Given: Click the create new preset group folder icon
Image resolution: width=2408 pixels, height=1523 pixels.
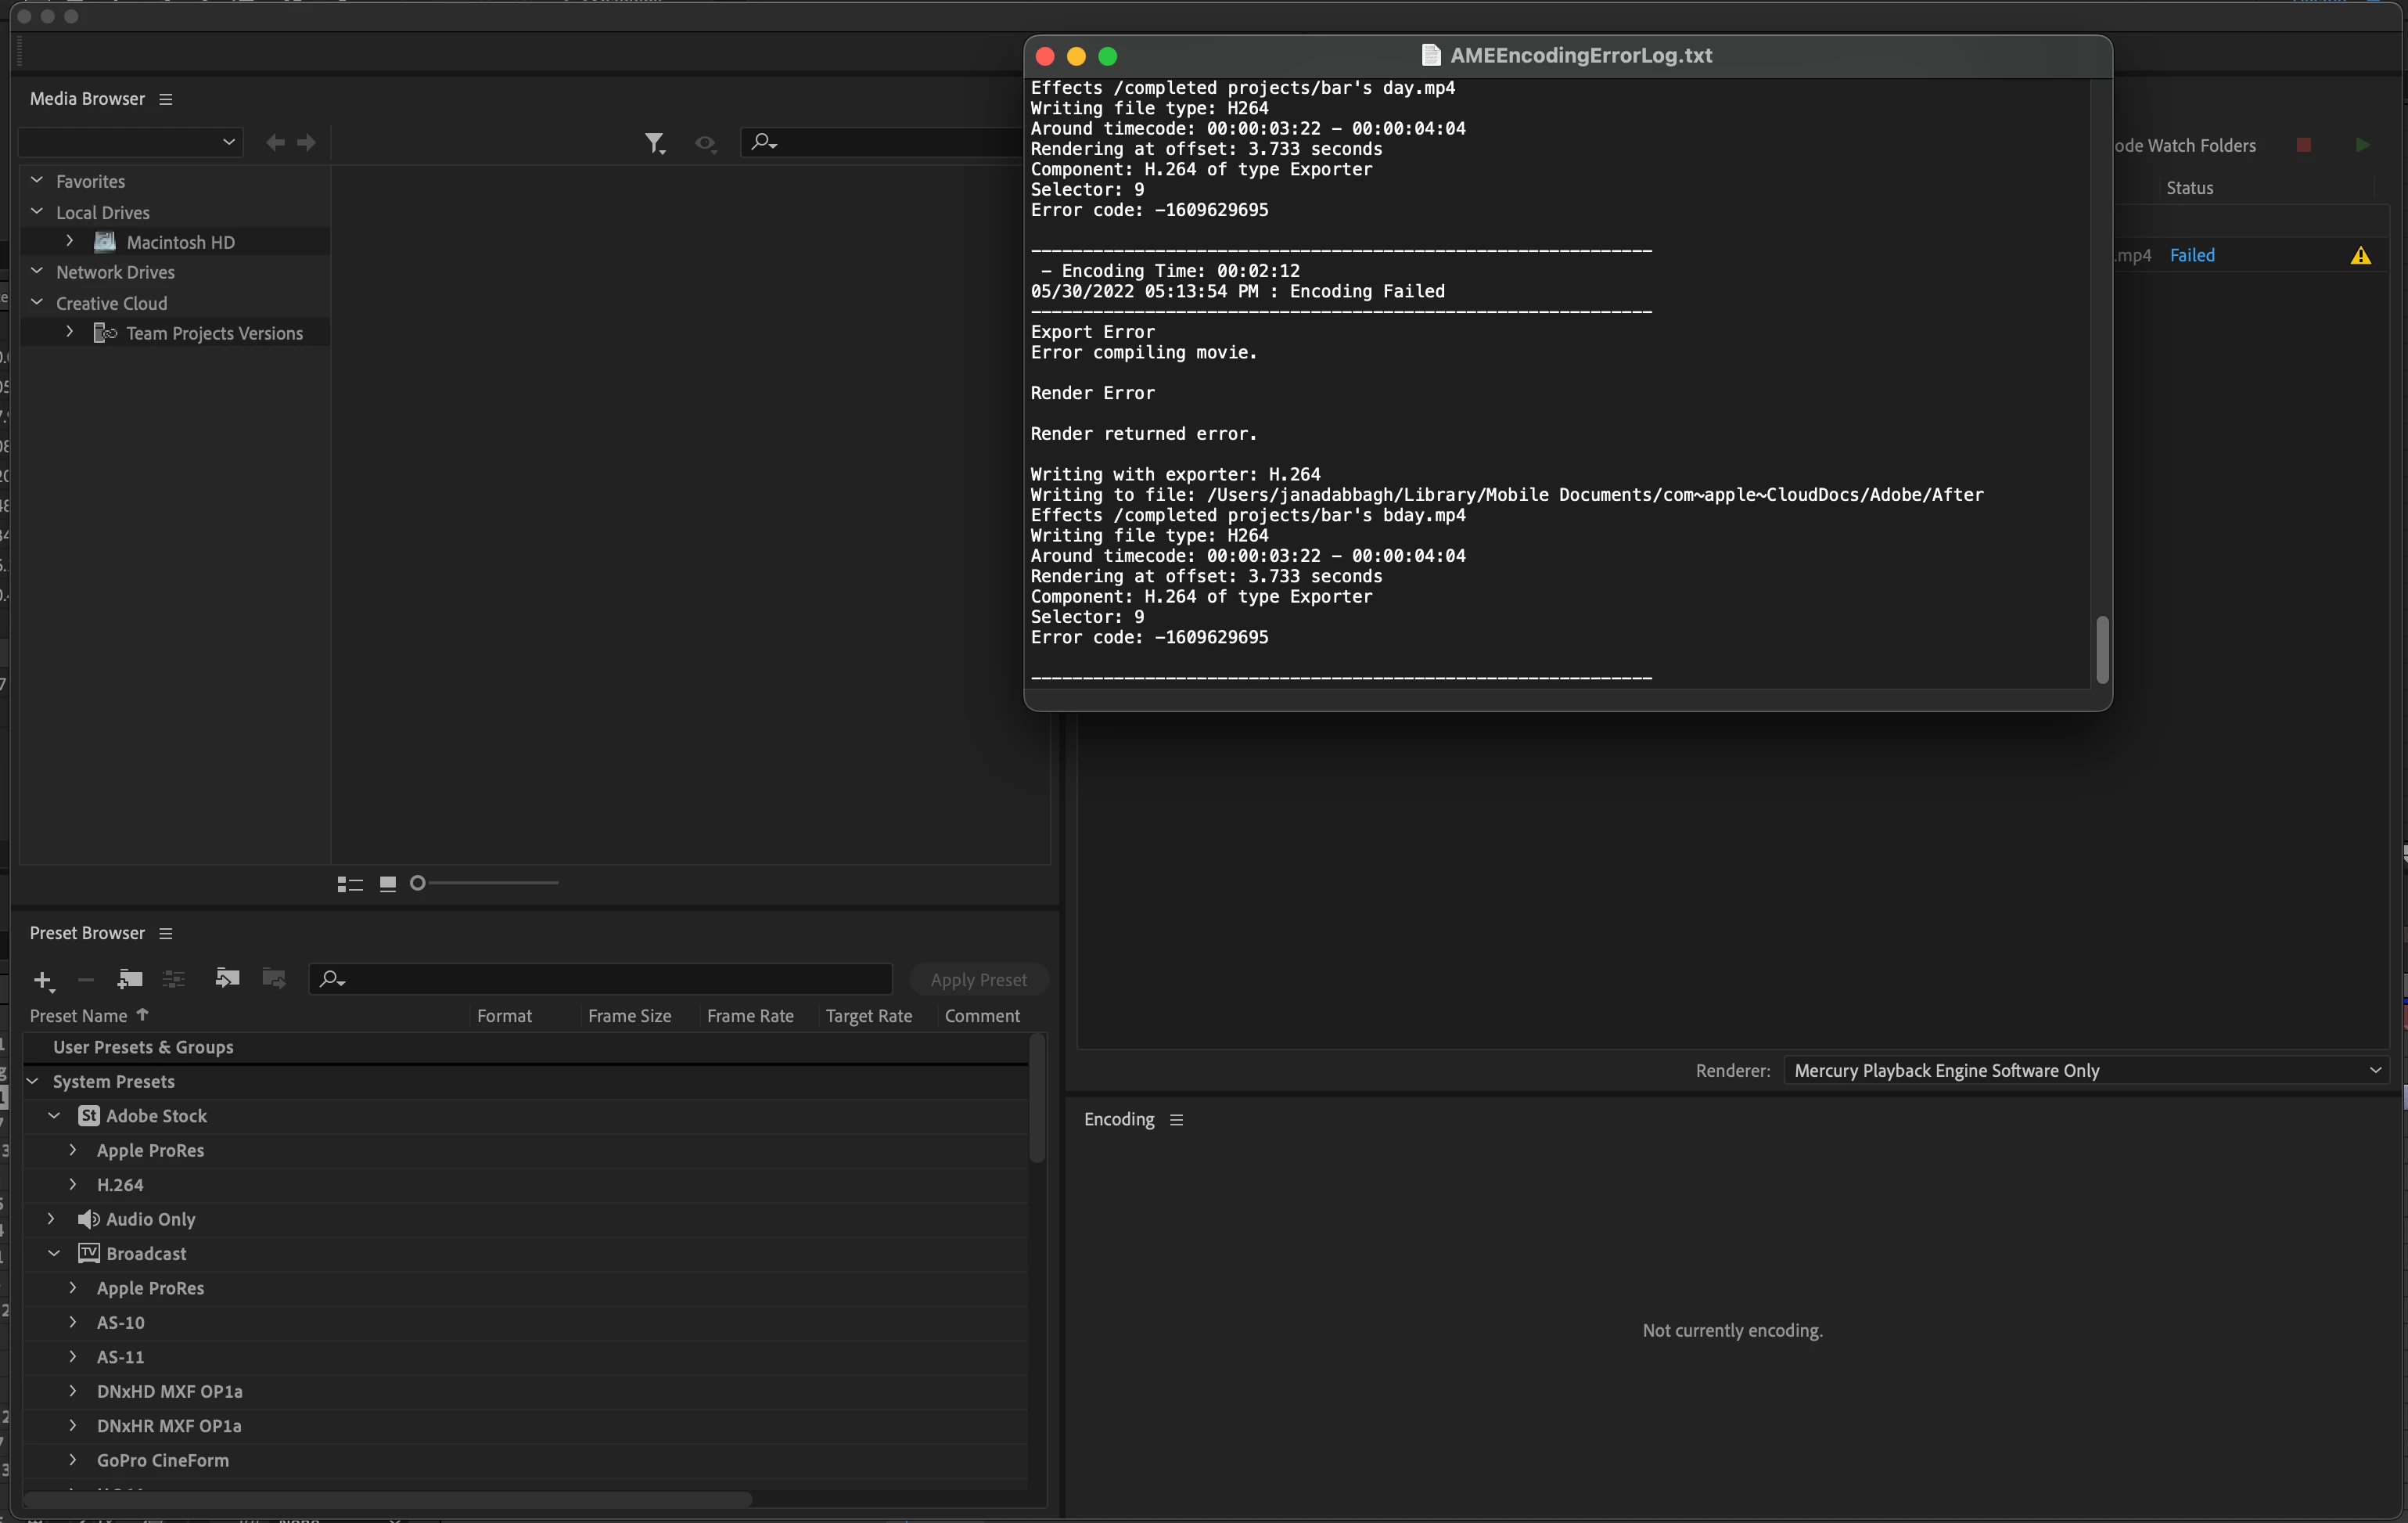Looking at the screenshot, I should [130, 978].
